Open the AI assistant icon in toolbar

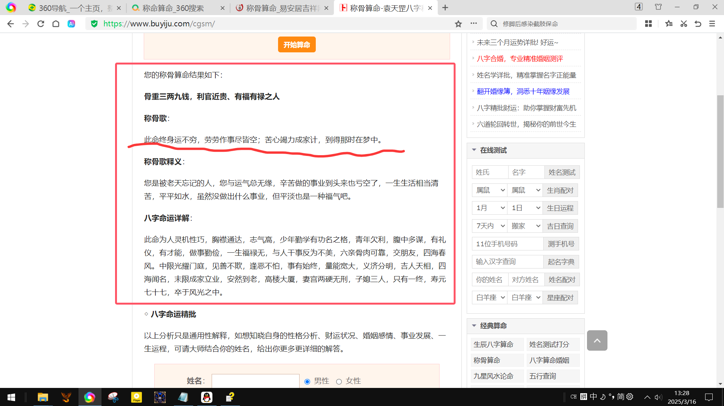(71, 24)
